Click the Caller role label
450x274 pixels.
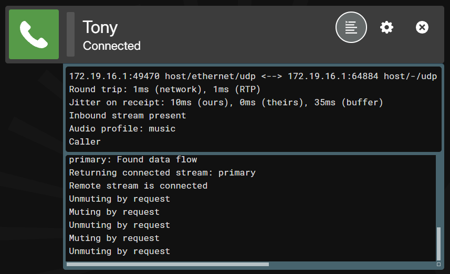(85, 142)
